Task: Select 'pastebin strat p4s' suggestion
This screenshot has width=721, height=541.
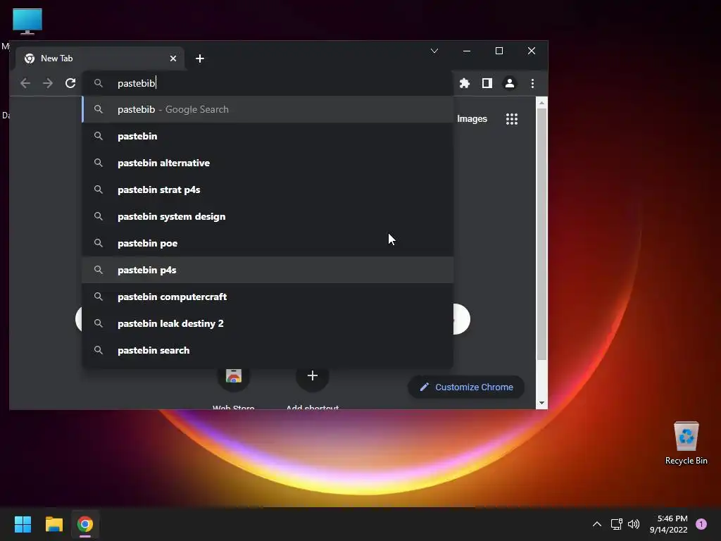Action: tap(268, 189)
